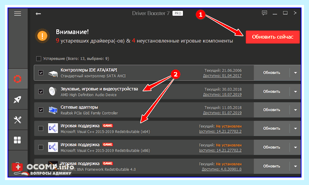Select the red scan circle sidebar icon
This screenshot has width=309, height=185.
17,79
